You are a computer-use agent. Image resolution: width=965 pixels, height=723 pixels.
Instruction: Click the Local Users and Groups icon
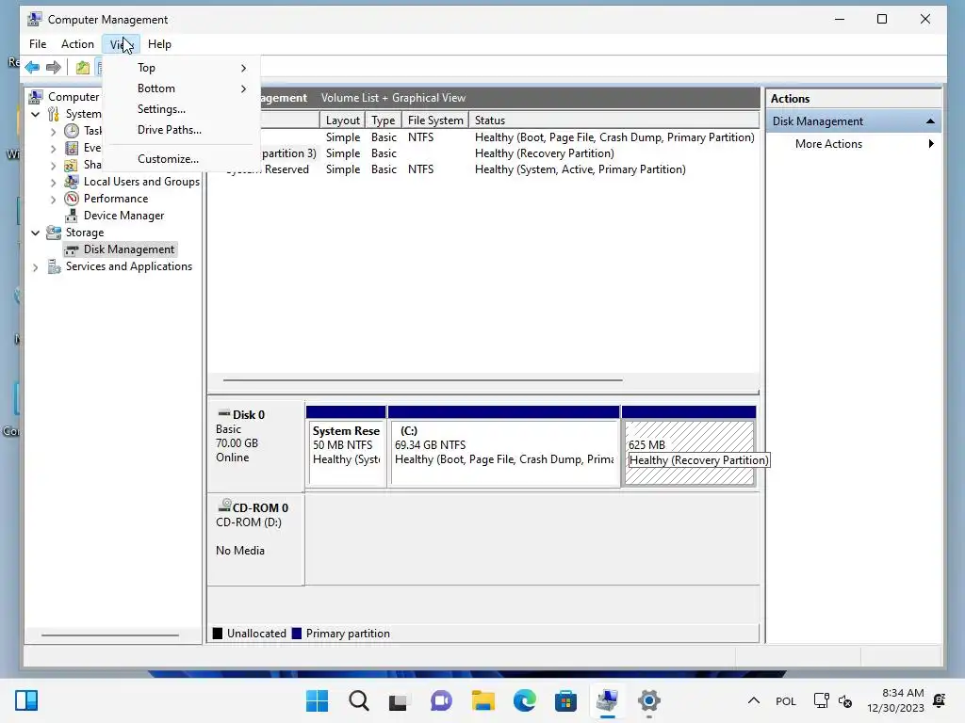(72, 182)
